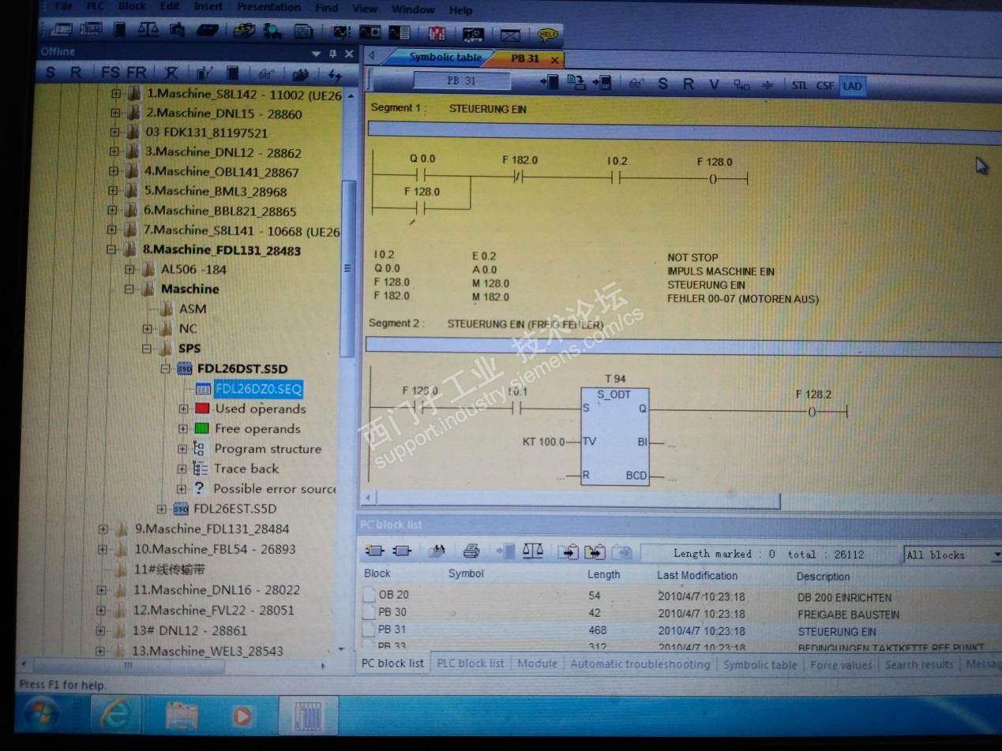Expand the 9.Maschine_FDL131_28484 node

[103, 529]
